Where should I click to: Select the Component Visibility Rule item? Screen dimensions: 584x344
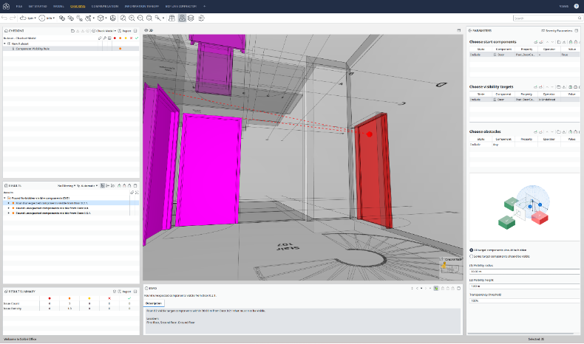coord(32,48)
